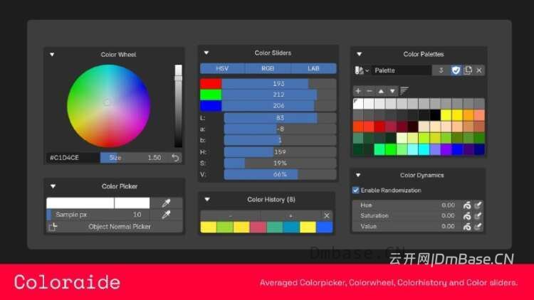
Task: Click the reset arrow beside Size 1.50
Action: click(175, 158)
